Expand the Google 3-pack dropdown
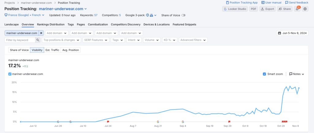The width and height of the screenshot is (314, 133). (x=151, y=15)
